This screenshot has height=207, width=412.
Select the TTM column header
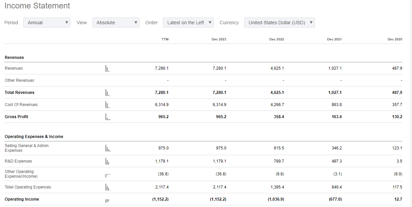click(x=165, y=39)
